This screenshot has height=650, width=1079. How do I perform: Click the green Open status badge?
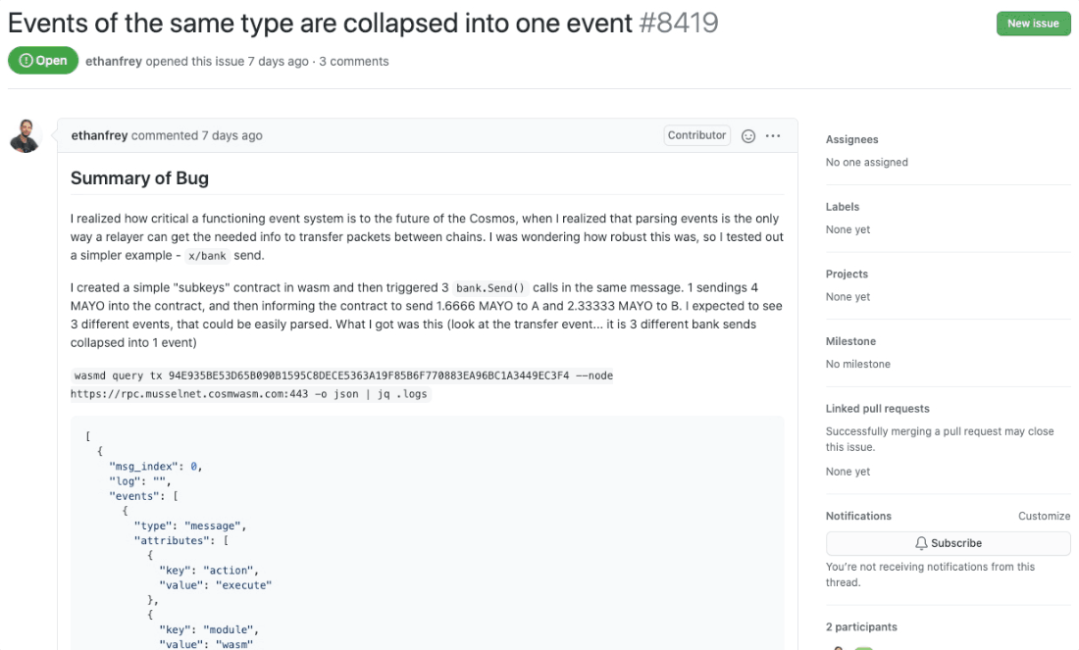[x=43, y=61]
